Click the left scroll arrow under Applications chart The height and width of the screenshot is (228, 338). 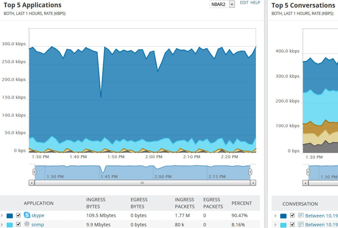click(x=31, y=183)
